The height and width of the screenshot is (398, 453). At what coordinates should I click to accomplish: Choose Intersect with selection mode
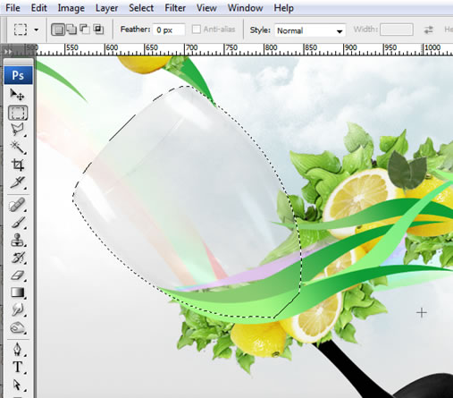tap(98, 30)
